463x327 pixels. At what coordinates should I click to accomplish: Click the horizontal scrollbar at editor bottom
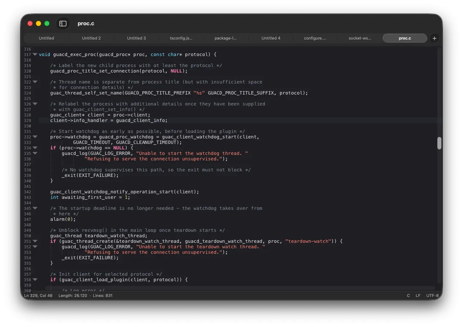click(x=240, y=288)
